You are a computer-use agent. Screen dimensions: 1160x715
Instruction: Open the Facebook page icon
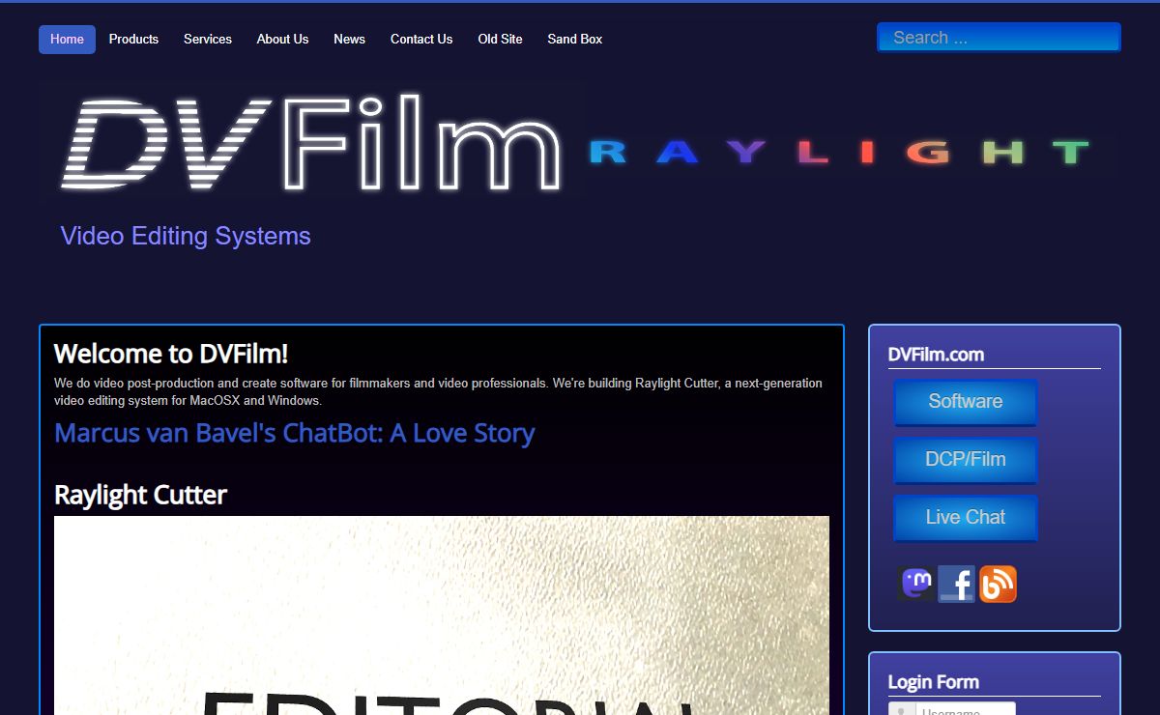[x=957, y=584]
